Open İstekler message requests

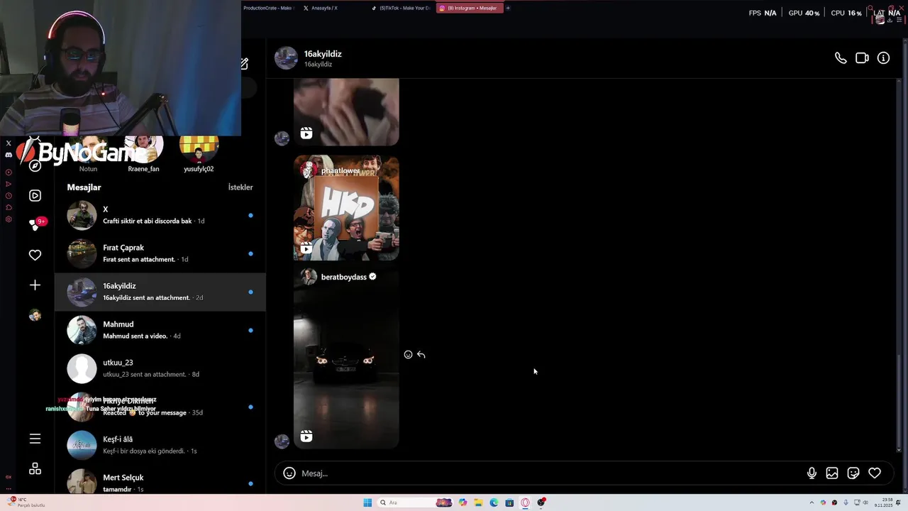pos(240,187)
